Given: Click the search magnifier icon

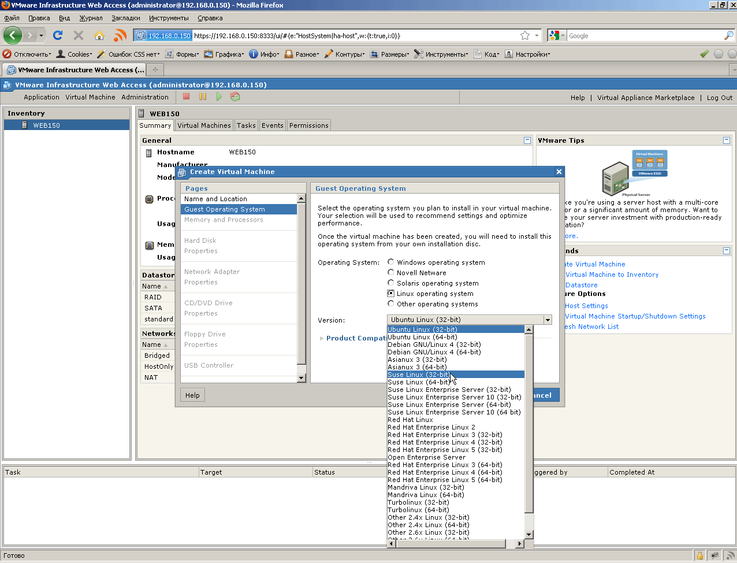Looking at the screenshot, I should tap(729, 35).
